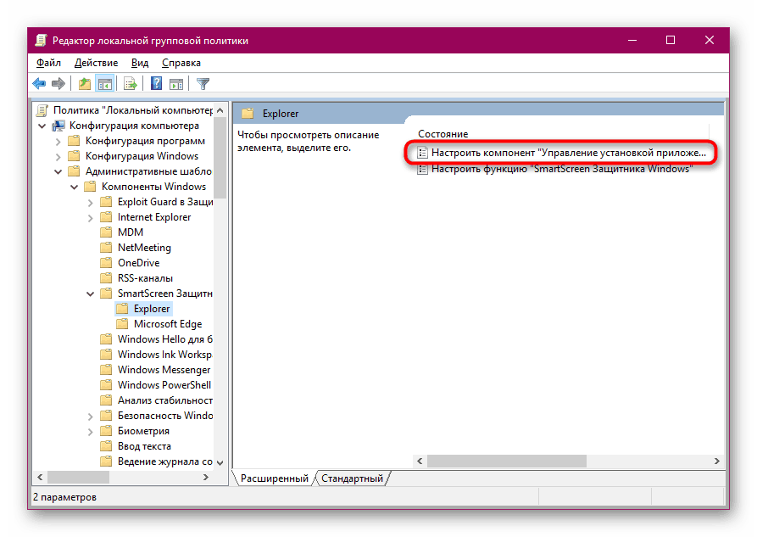Select the Explorer tree item

coord(144,309)
